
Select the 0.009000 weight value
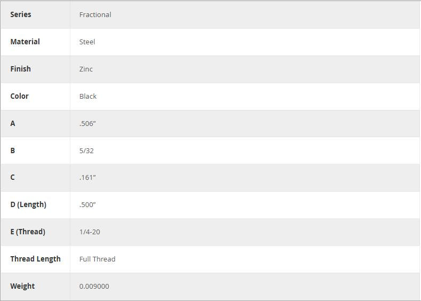click(x=94, y=286)
